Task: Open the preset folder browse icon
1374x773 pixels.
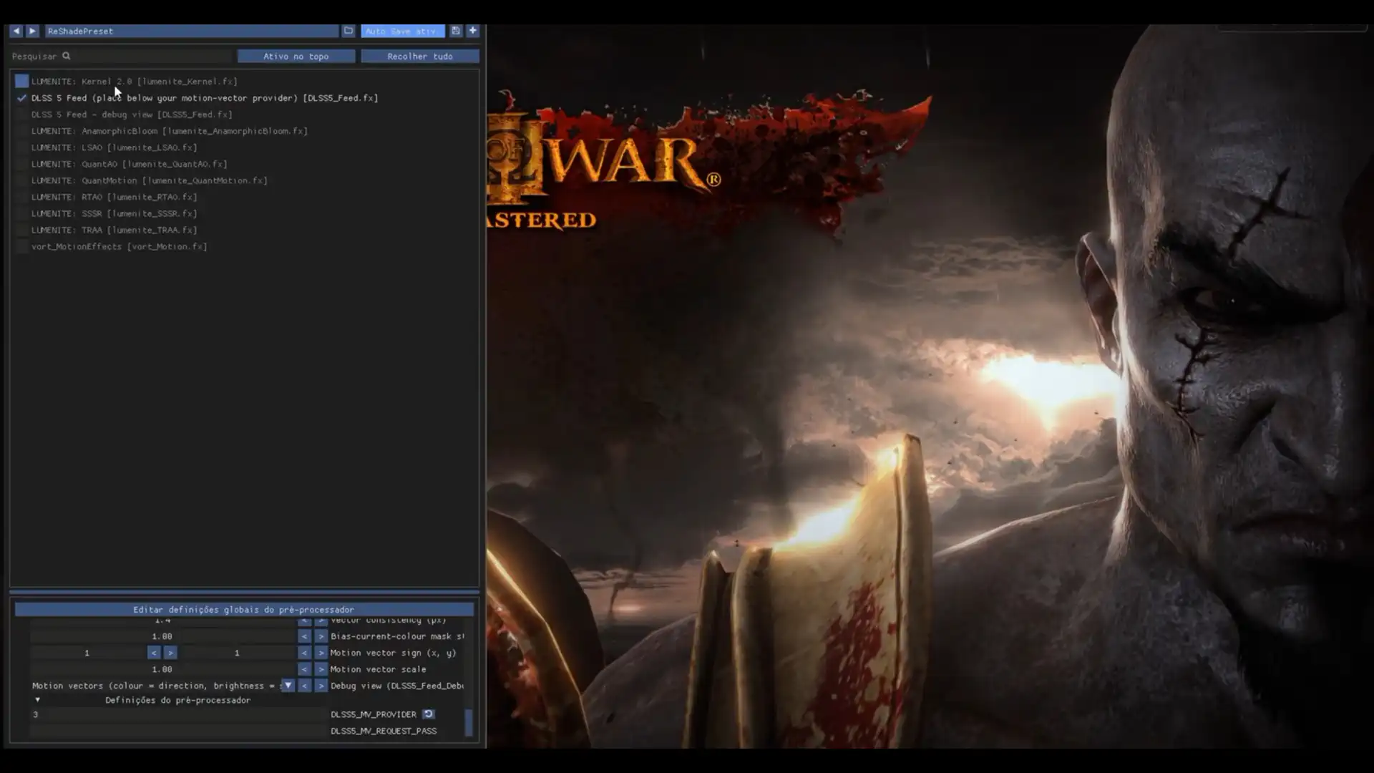Action: coord(349,31)
